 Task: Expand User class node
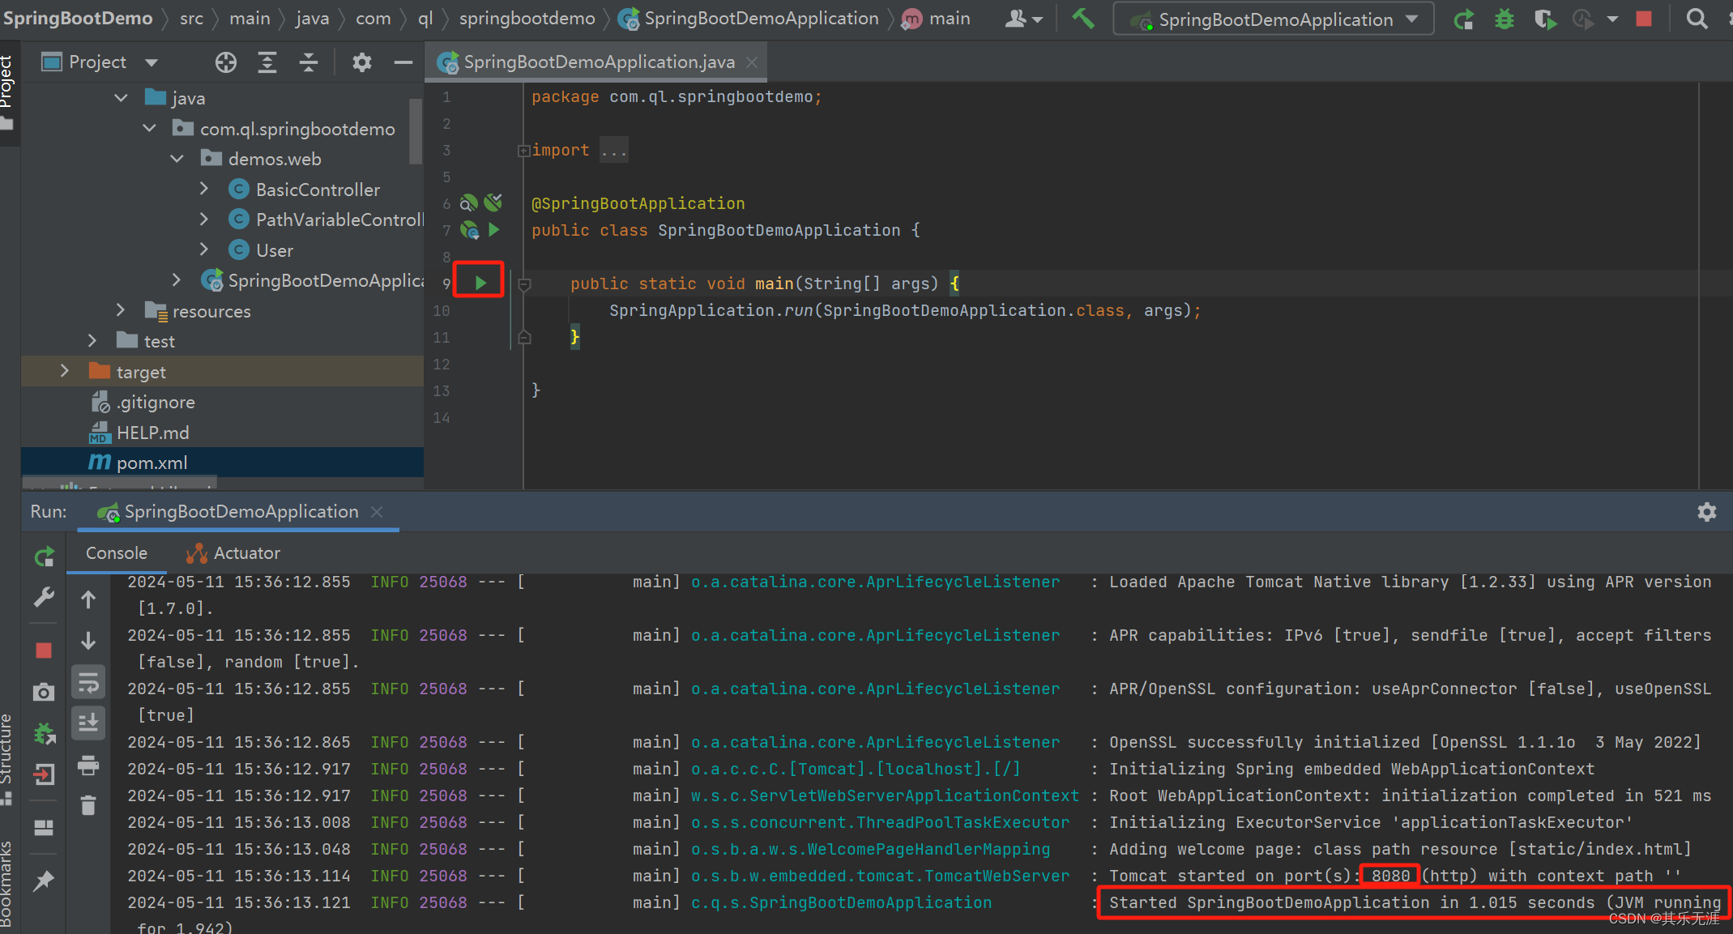click(204, 249)
